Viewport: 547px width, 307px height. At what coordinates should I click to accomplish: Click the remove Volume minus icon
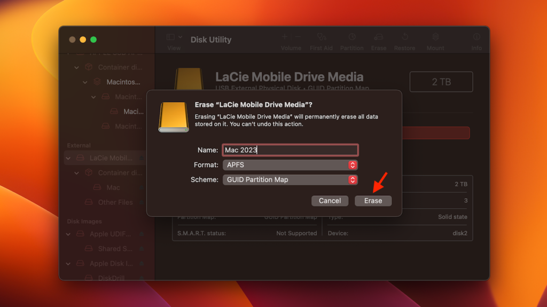[x=298, y=37]
